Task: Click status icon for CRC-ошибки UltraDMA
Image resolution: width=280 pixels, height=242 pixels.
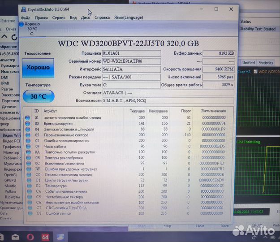Action: point(30,208)
